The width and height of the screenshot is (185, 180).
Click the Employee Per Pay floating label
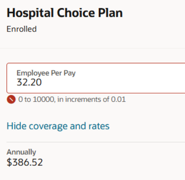pyautogui.click(x=46, y=73)
